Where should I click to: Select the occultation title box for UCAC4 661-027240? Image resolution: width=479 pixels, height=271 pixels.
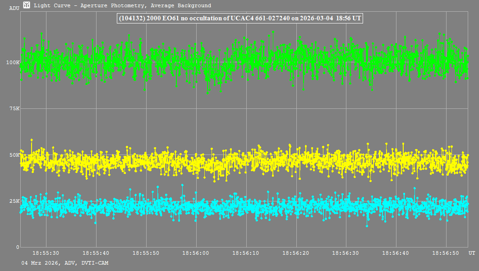(240, 18)
